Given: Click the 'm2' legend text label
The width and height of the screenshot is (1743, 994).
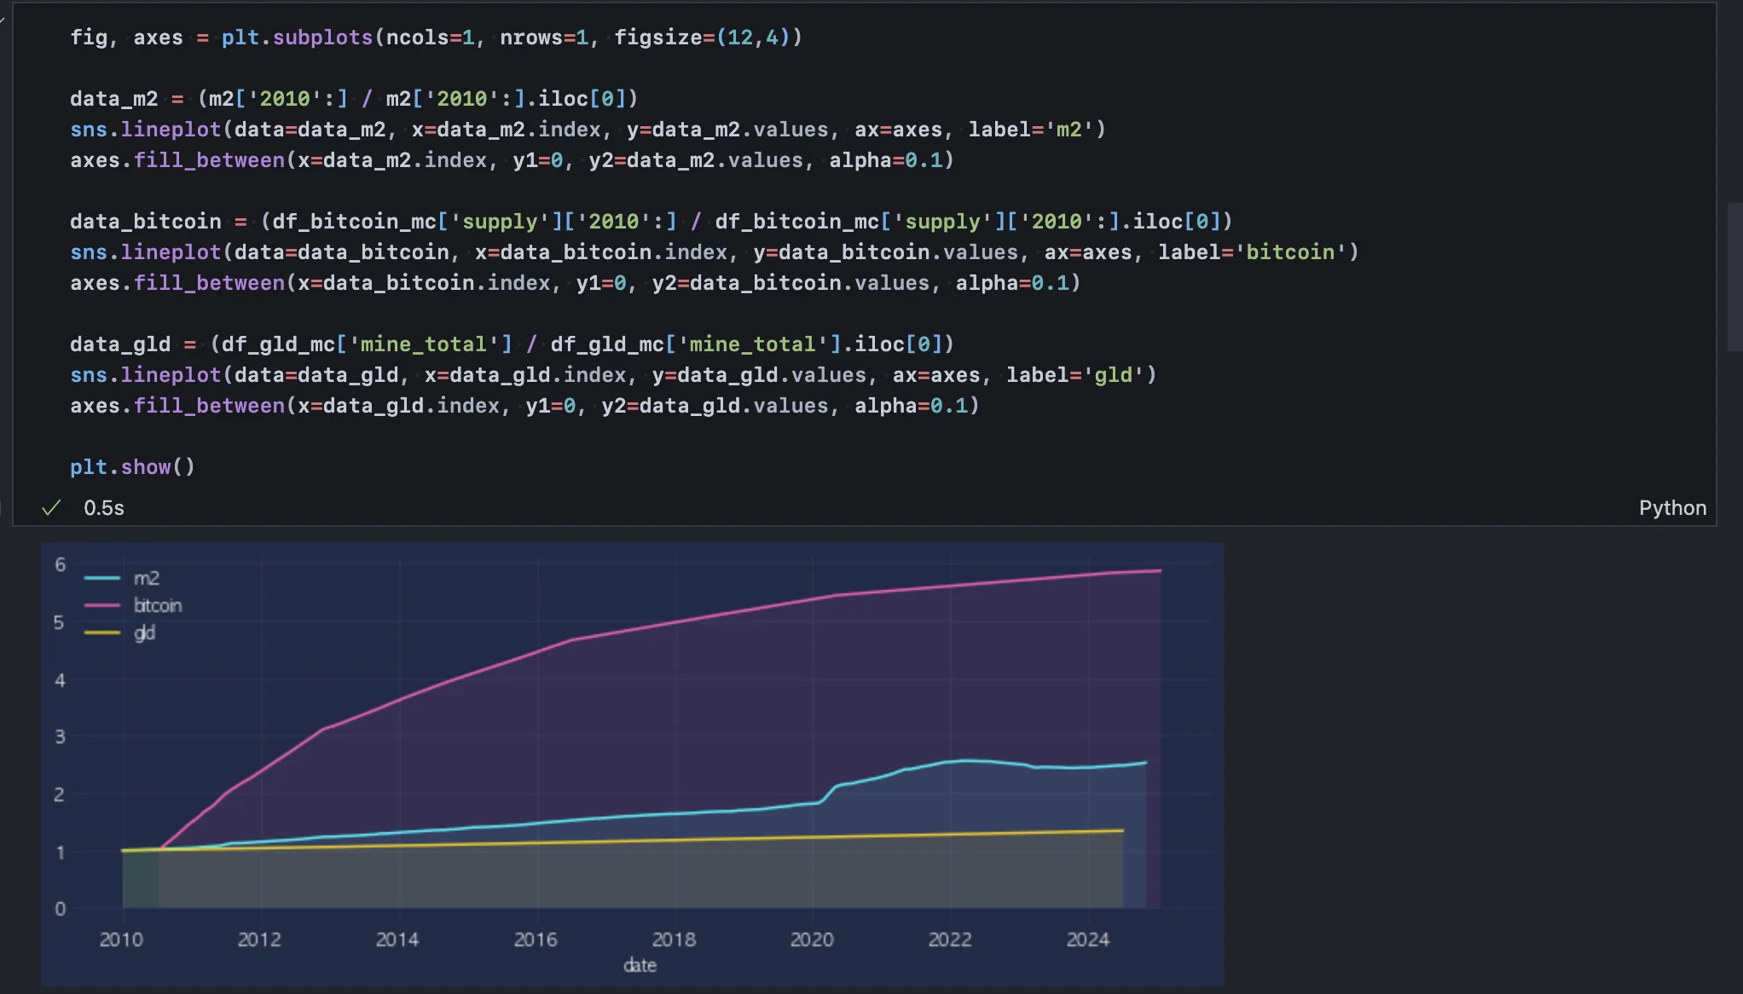Looking at the screenshot, I should coord(147,578).
